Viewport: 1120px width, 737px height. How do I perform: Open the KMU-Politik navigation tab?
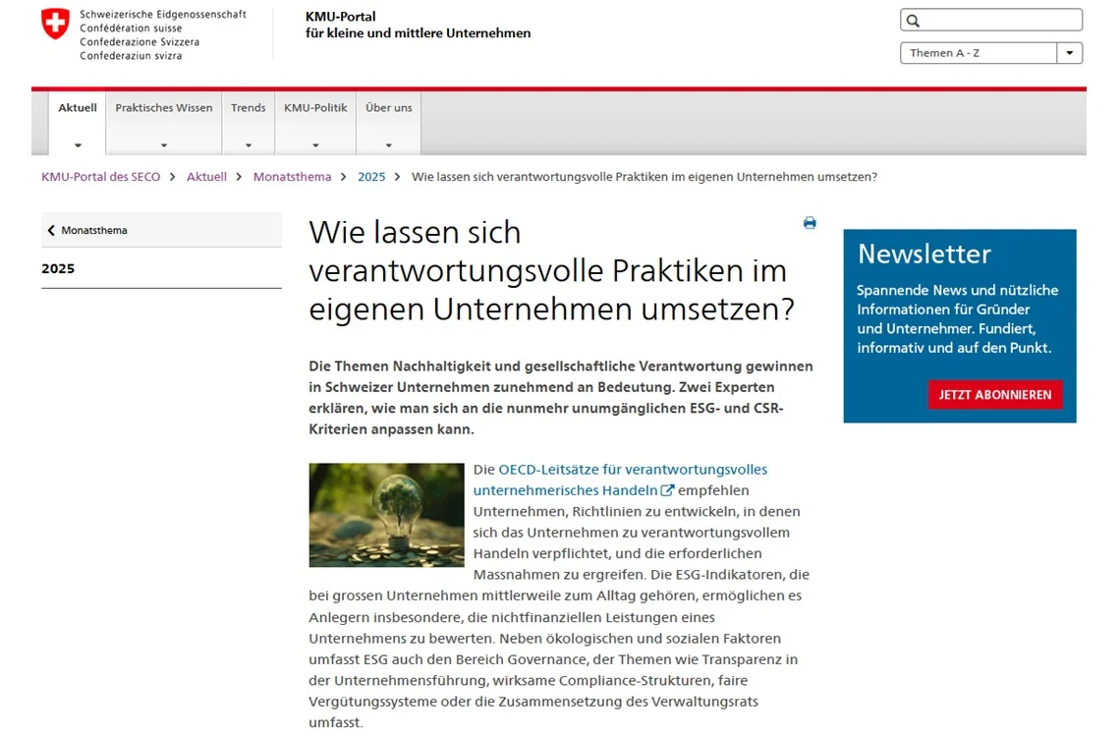(315, 108)
